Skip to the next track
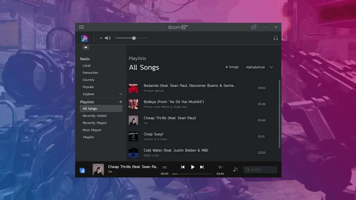 tap(202, 167)
